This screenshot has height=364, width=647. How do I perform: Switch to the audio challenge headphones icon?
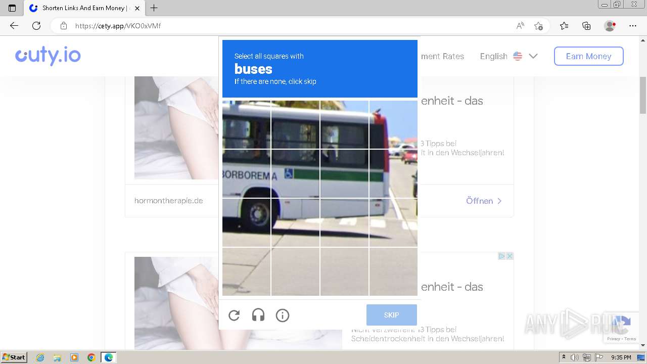click(258, 315)
